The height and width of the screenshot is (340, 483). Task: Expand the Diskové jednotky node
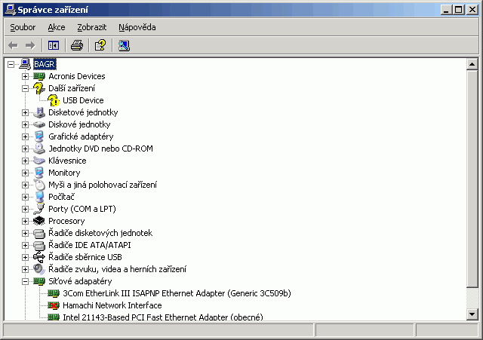tap(25, 124)
